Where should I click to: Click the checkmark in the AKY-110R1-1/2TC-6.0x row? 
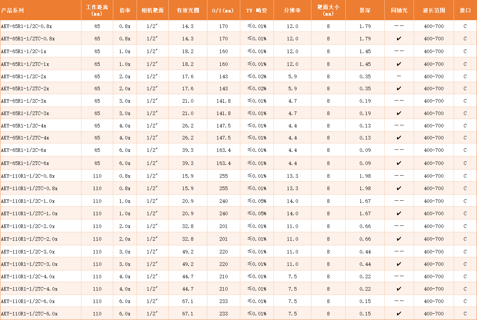tap(399, 314)
